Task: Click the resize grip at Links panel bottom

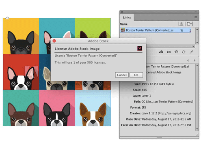Action: click(159, 137)
